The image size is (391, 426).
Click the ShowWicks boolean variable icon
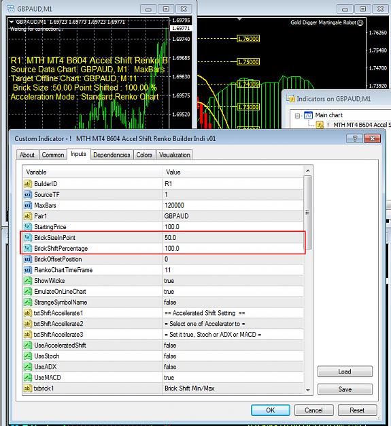(28, 281)
